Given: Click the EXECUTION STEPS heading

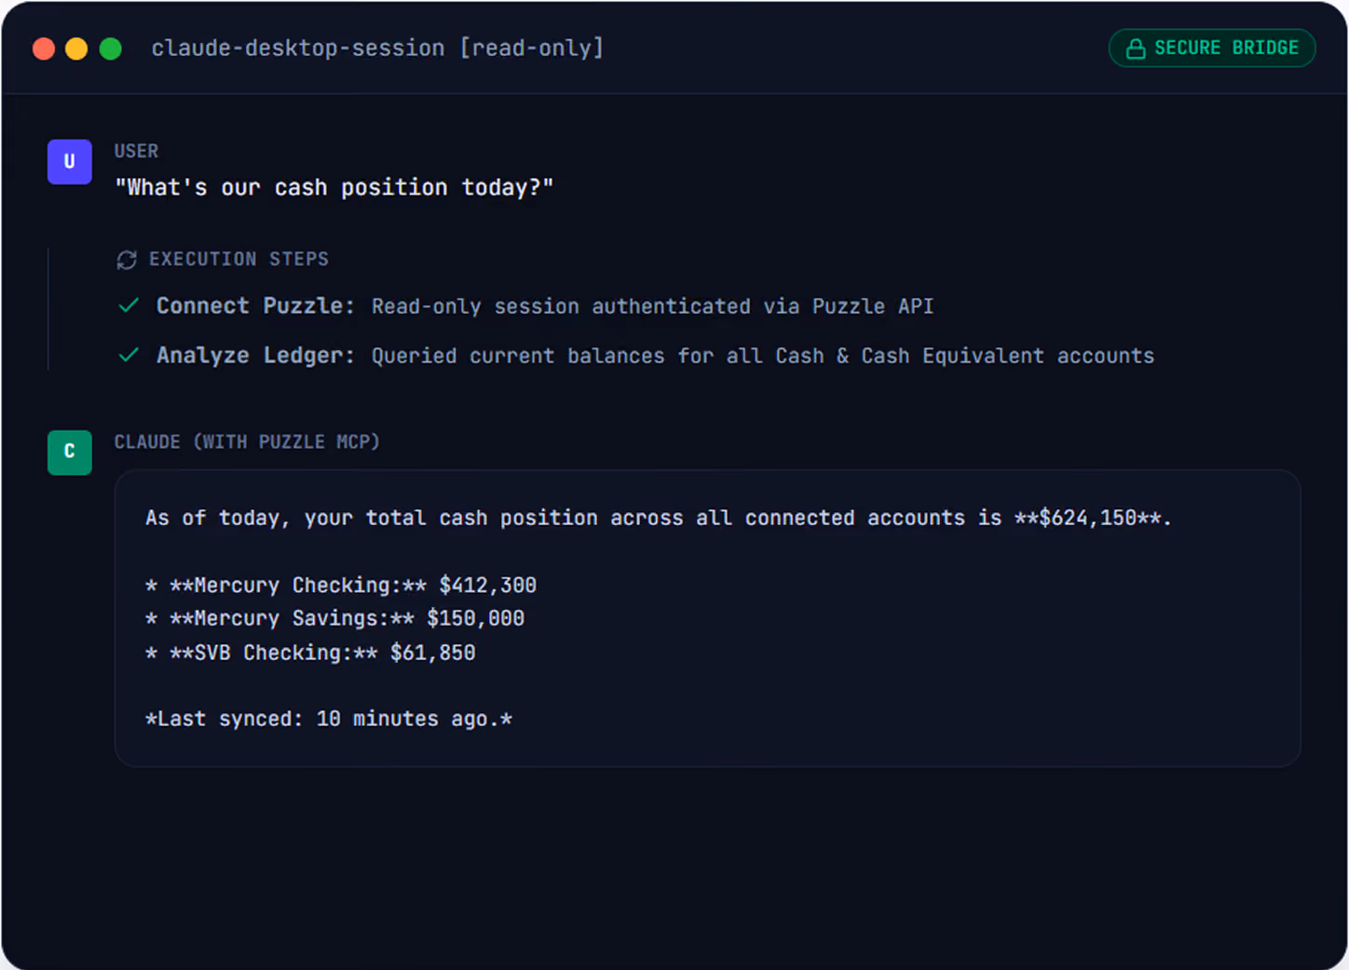Looking at the screenshot, I should [238, 259].
